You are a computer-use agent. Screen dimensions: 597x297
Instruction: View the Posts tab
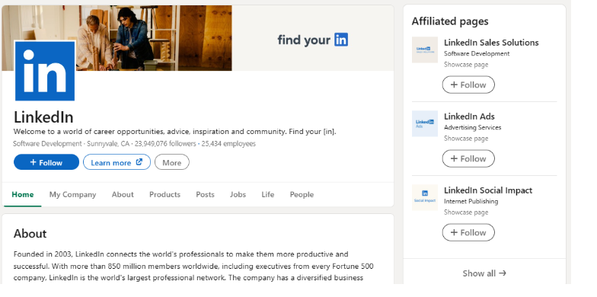tap(206, 195)
